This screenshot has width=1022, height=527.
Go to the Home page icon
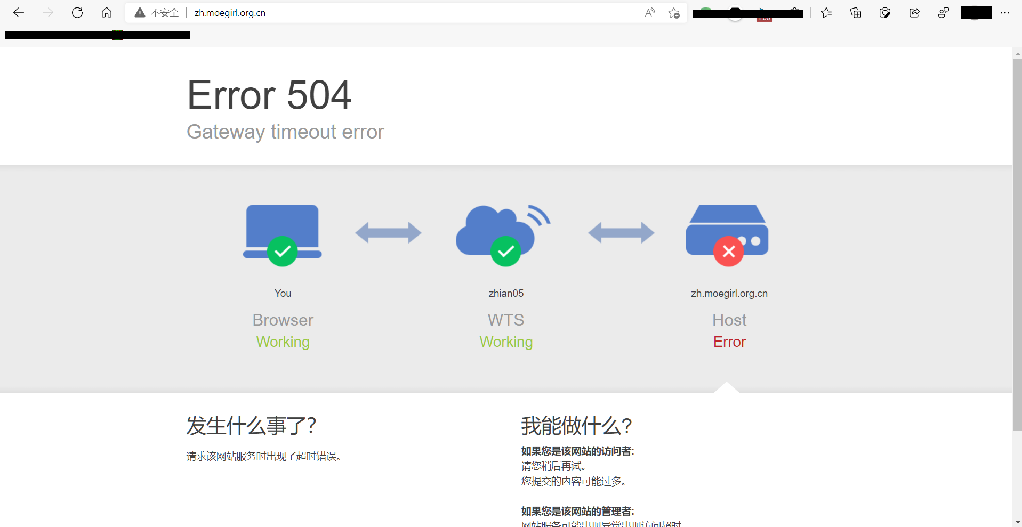[107, 13]
